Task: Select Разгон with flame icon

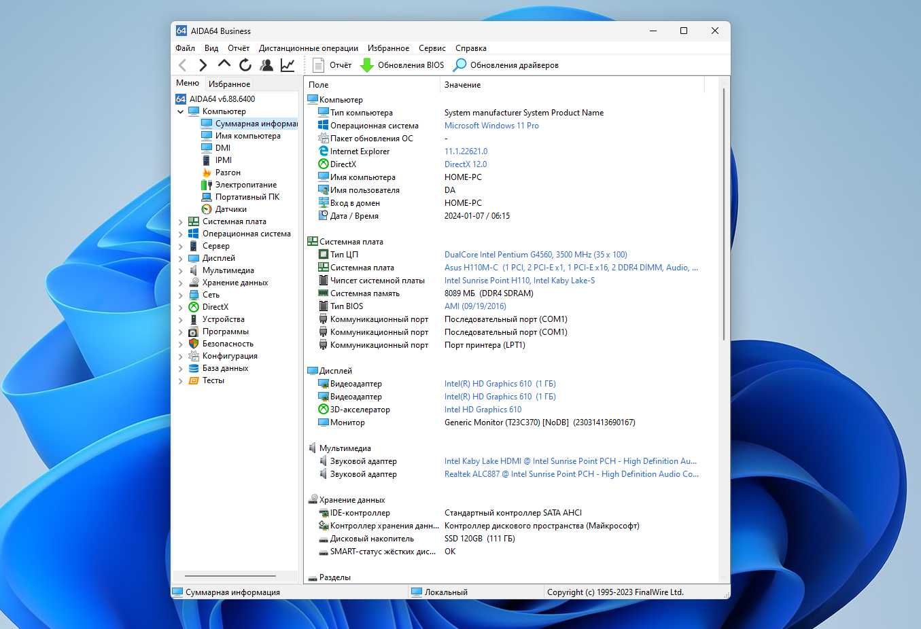Action: click(221, 173)
